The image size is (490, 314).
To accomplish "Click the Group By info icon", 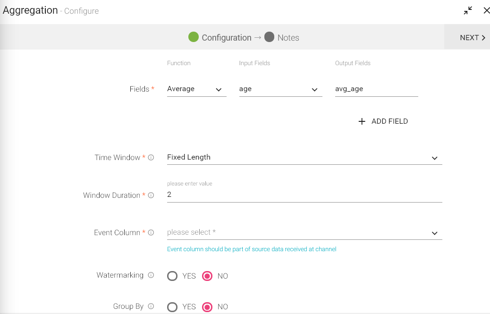I will tap(151, 306).
